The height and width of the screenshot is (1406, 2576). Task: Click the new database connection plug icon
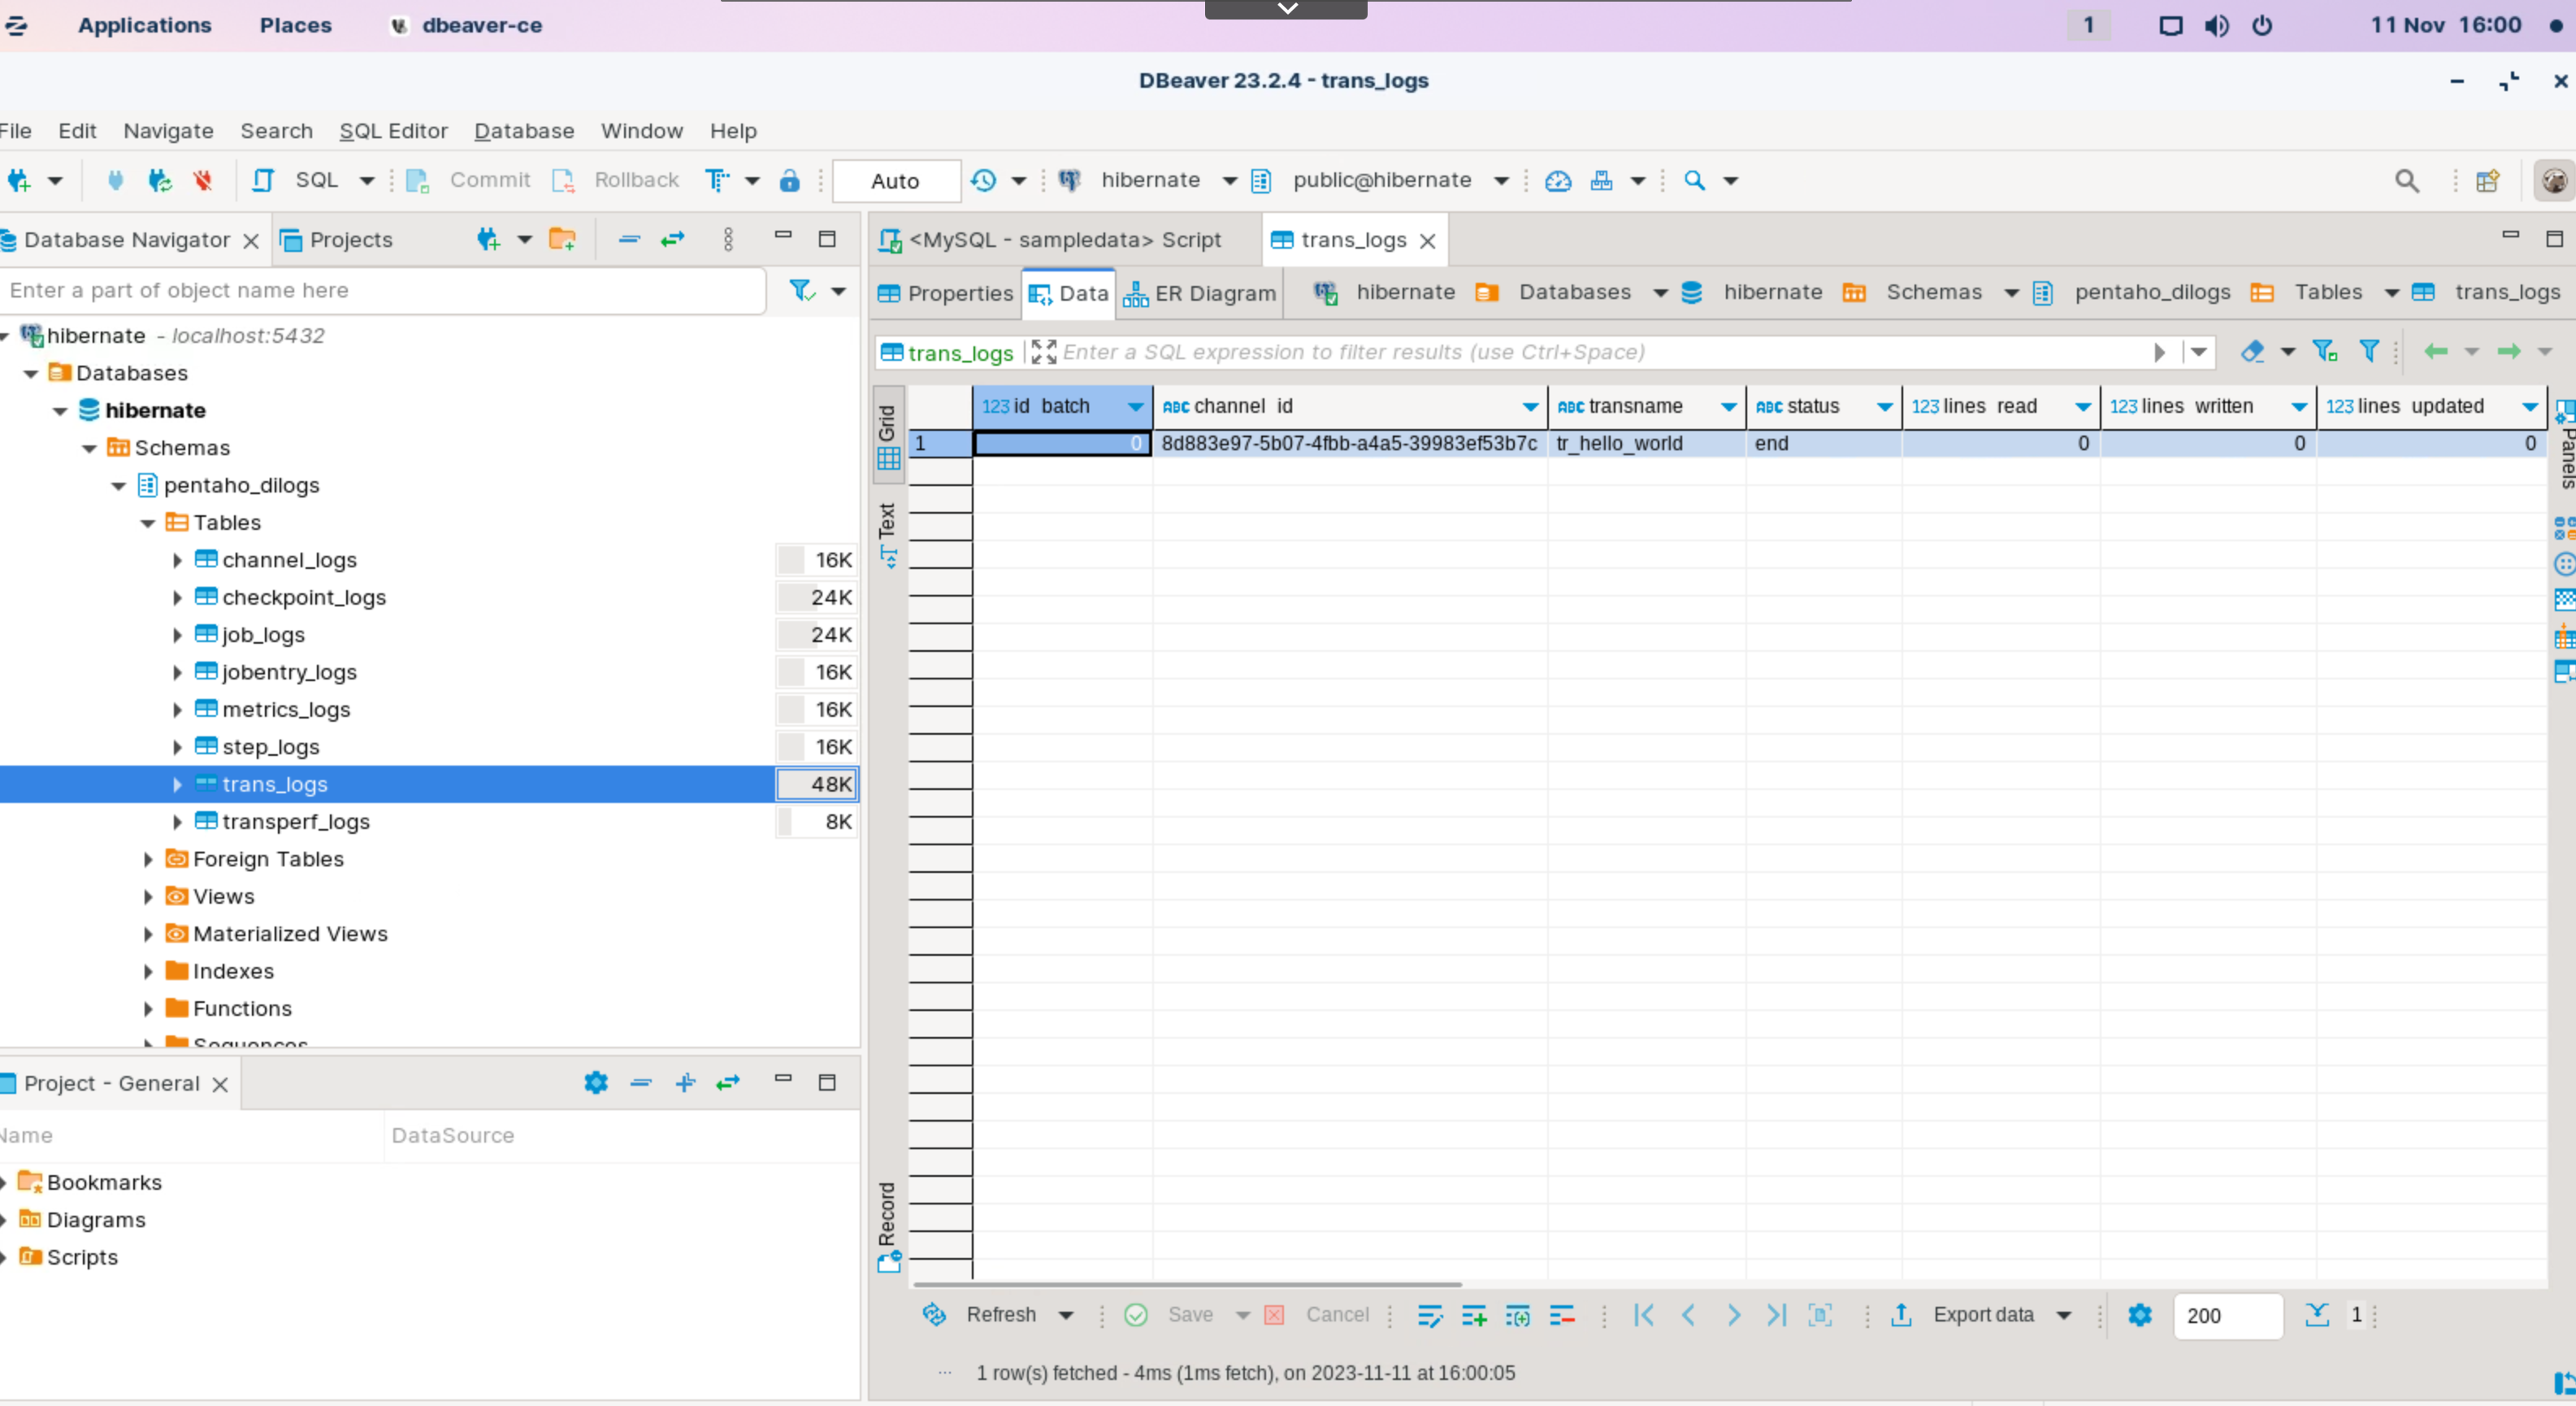19,180
